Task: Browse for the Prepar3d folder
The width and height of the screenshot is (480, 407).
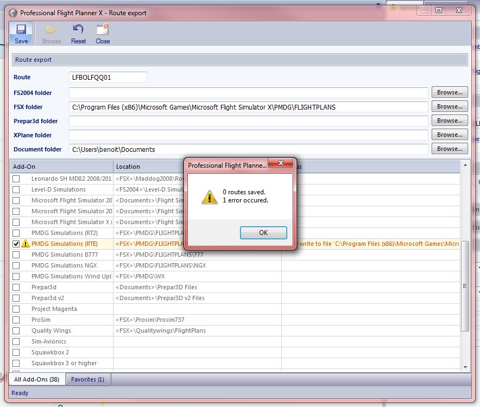Action: (450, 120)
